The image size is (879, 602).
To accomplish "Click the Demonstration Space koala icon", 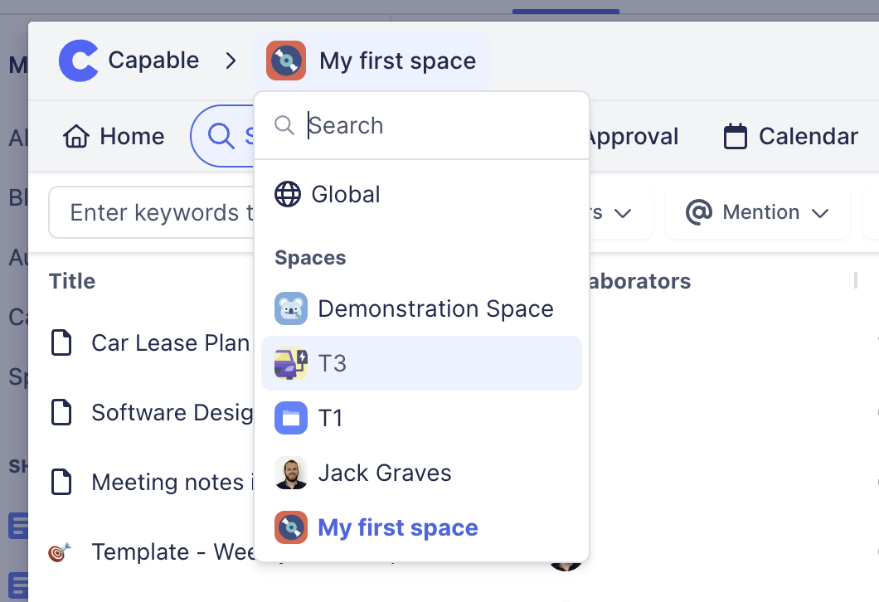I will click(291, 309).
